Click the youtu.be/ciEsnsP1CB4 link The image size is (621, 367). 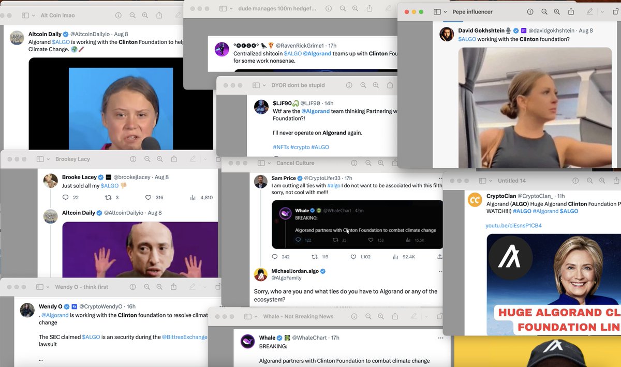(513, 226)
